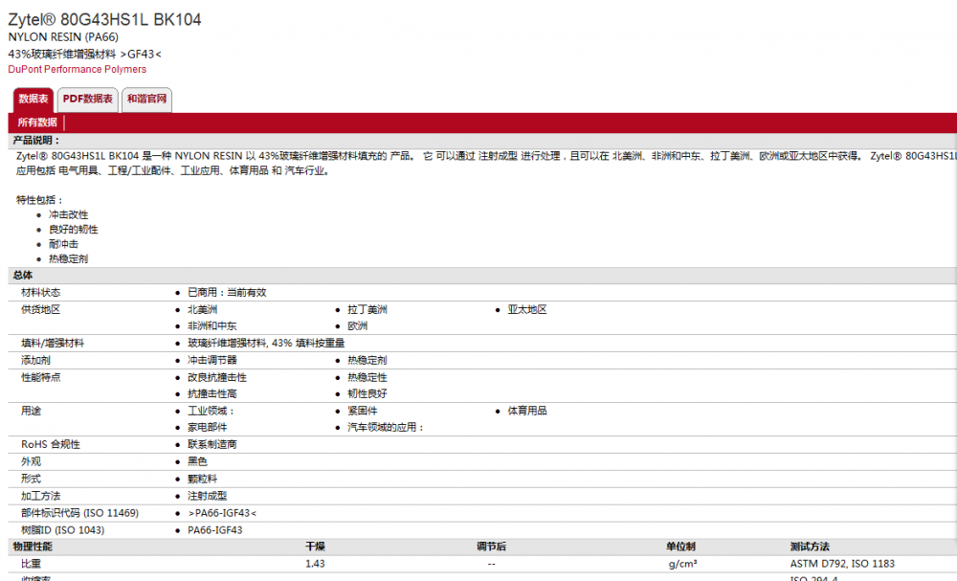
Task: Select 拉丁美洲 in the supply regions
Action: pos(367,309)
